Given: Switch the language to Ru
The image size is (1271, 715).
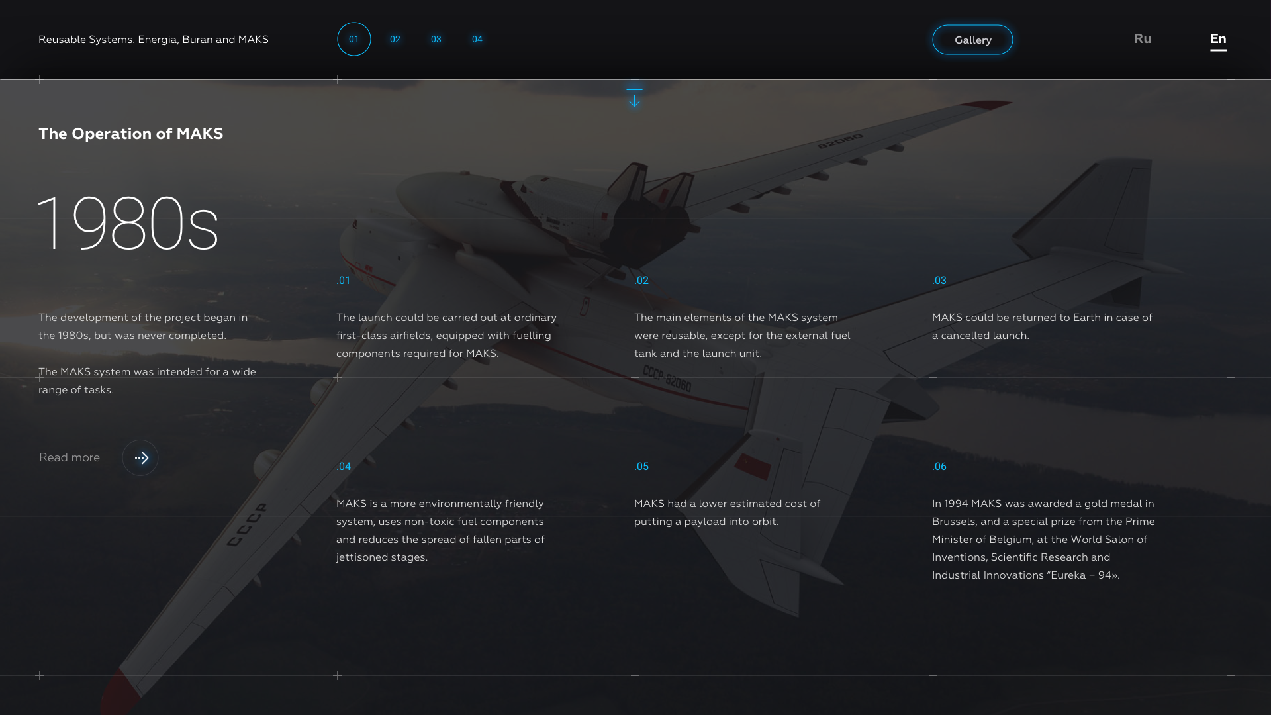Looking at the screenshot, I should (1143, 38).
